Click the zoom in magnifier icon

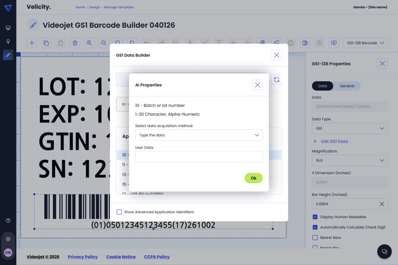[x=89, y=43]
